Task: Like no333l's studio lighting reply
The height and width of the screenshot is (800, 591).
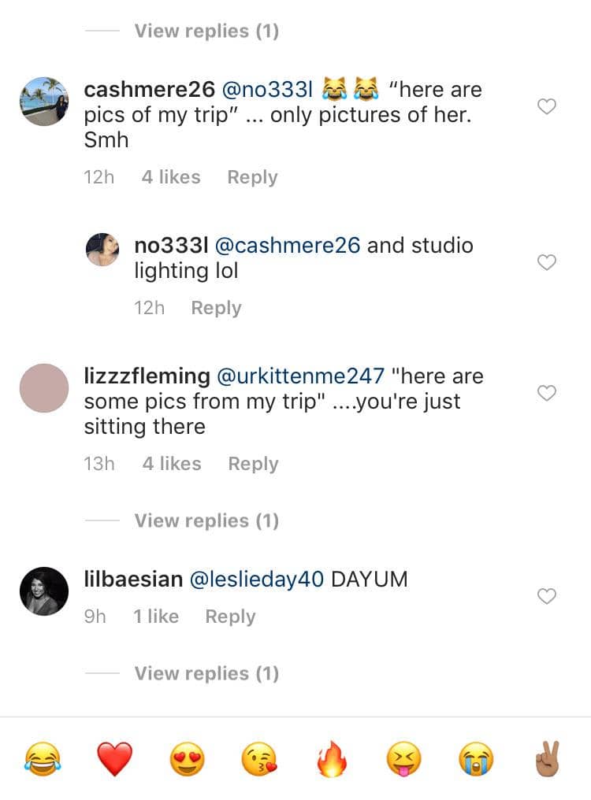Action: point(547,262)
